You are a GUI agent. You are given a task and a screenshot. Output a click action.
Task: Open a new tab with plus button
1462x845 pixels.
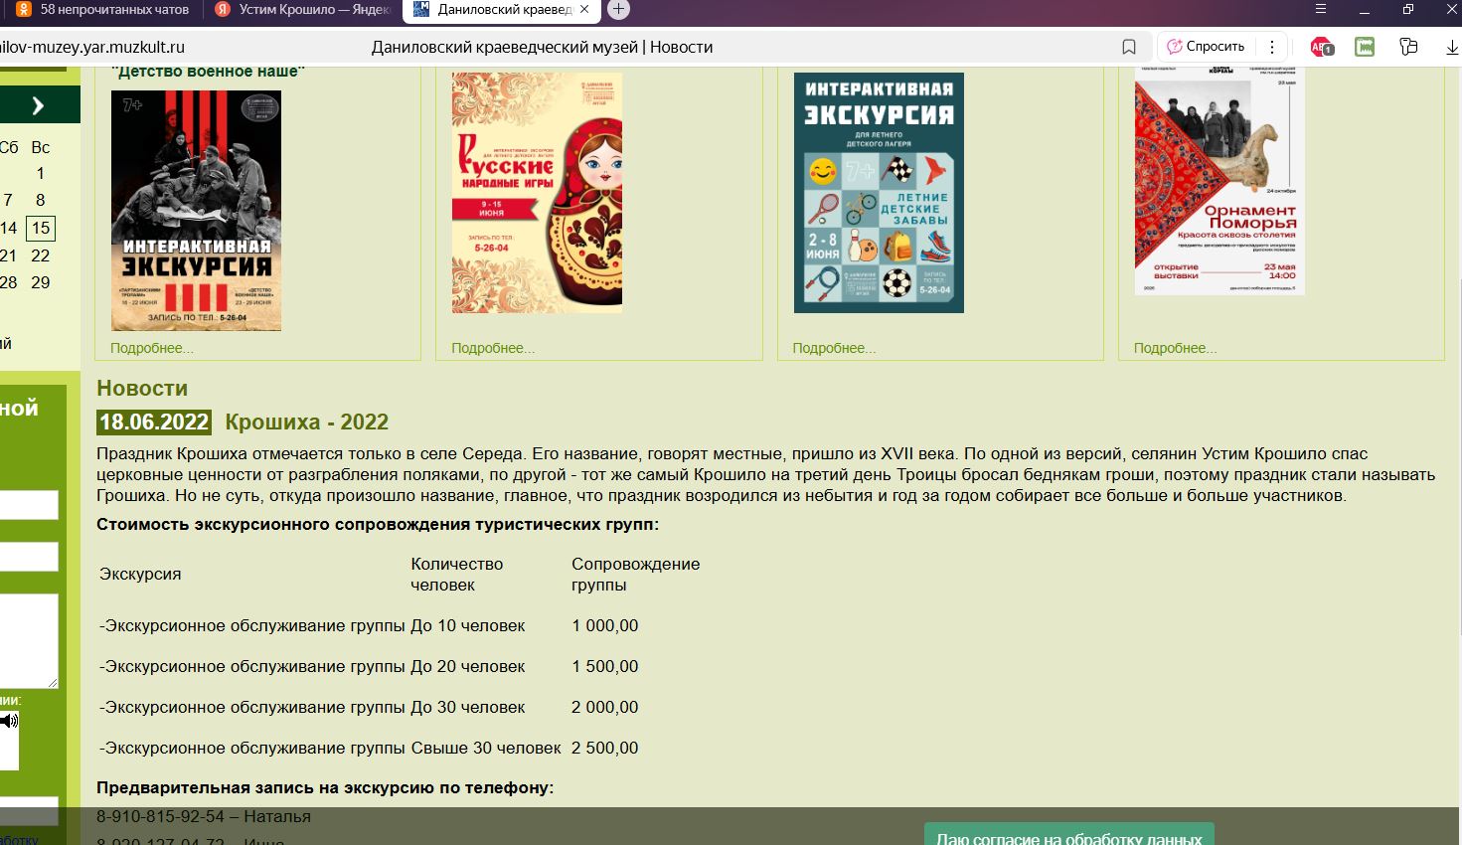click(x=618, y=9)
